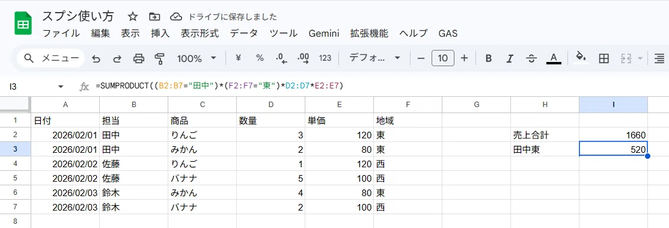This screenshot has width=669, height=228.
Task: Star the スプシ使い方 document
Action: pos(133,17)
